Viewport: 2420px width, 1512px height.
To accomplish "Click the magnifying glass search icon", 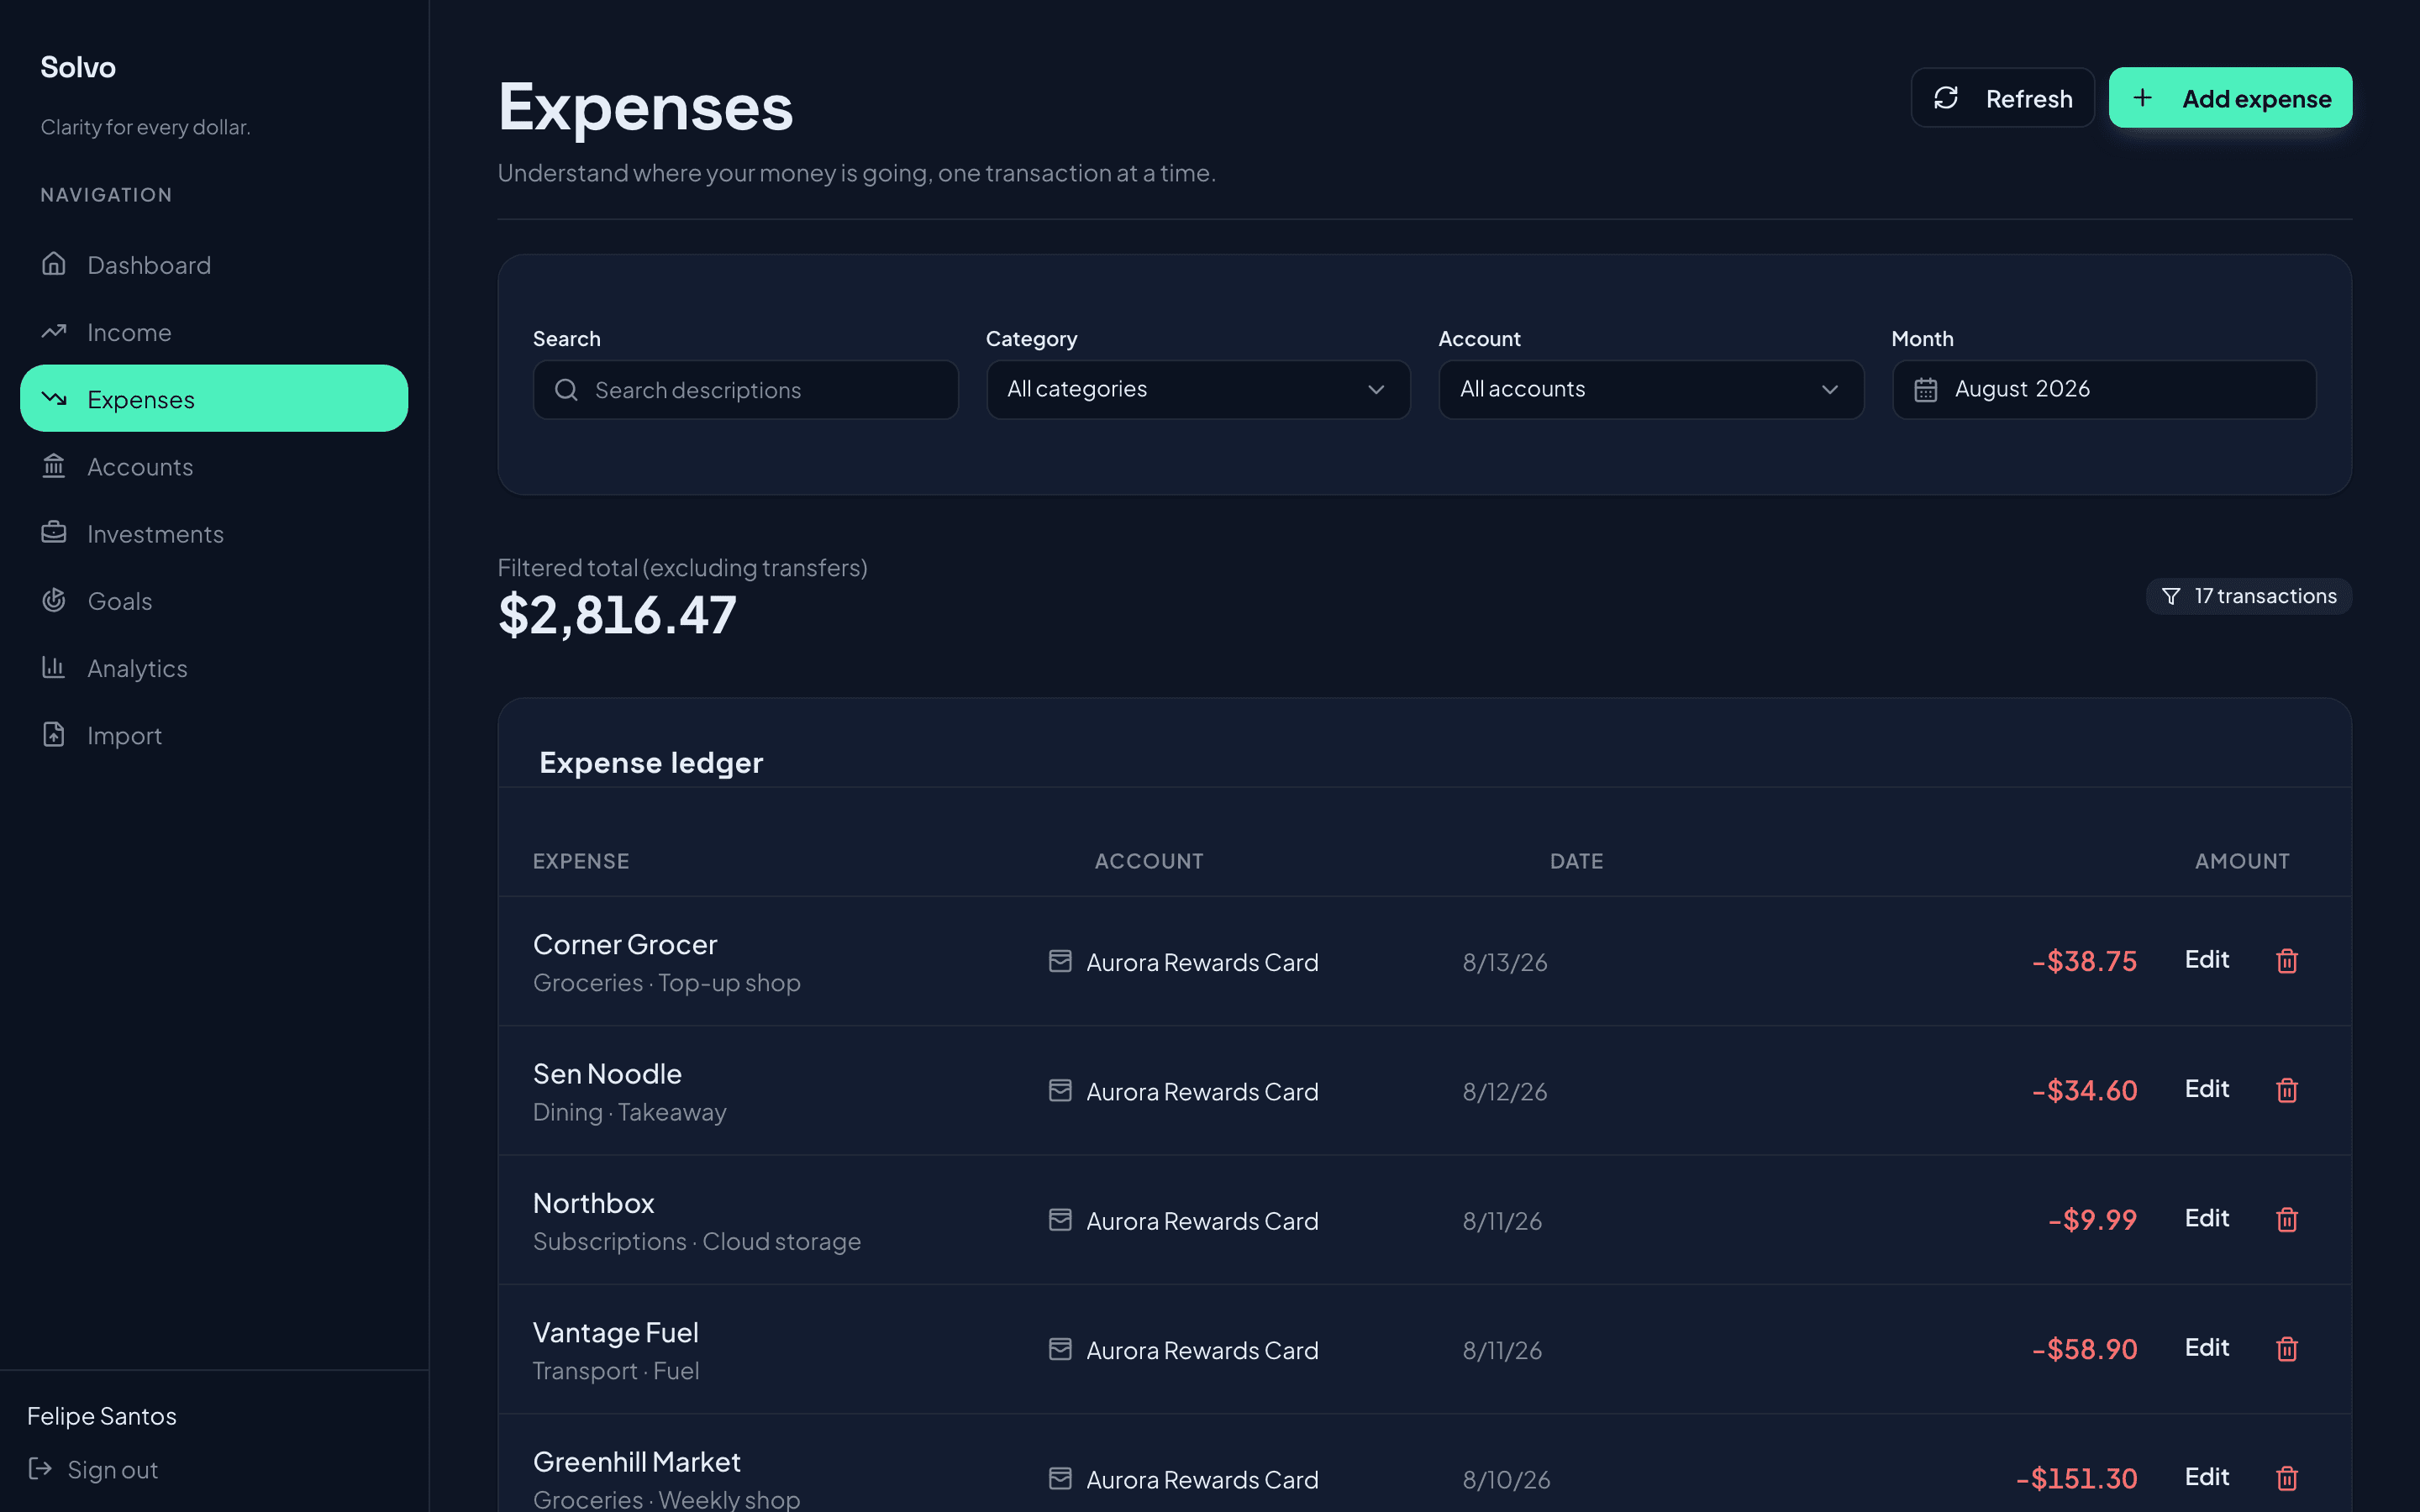I will 566,390.
